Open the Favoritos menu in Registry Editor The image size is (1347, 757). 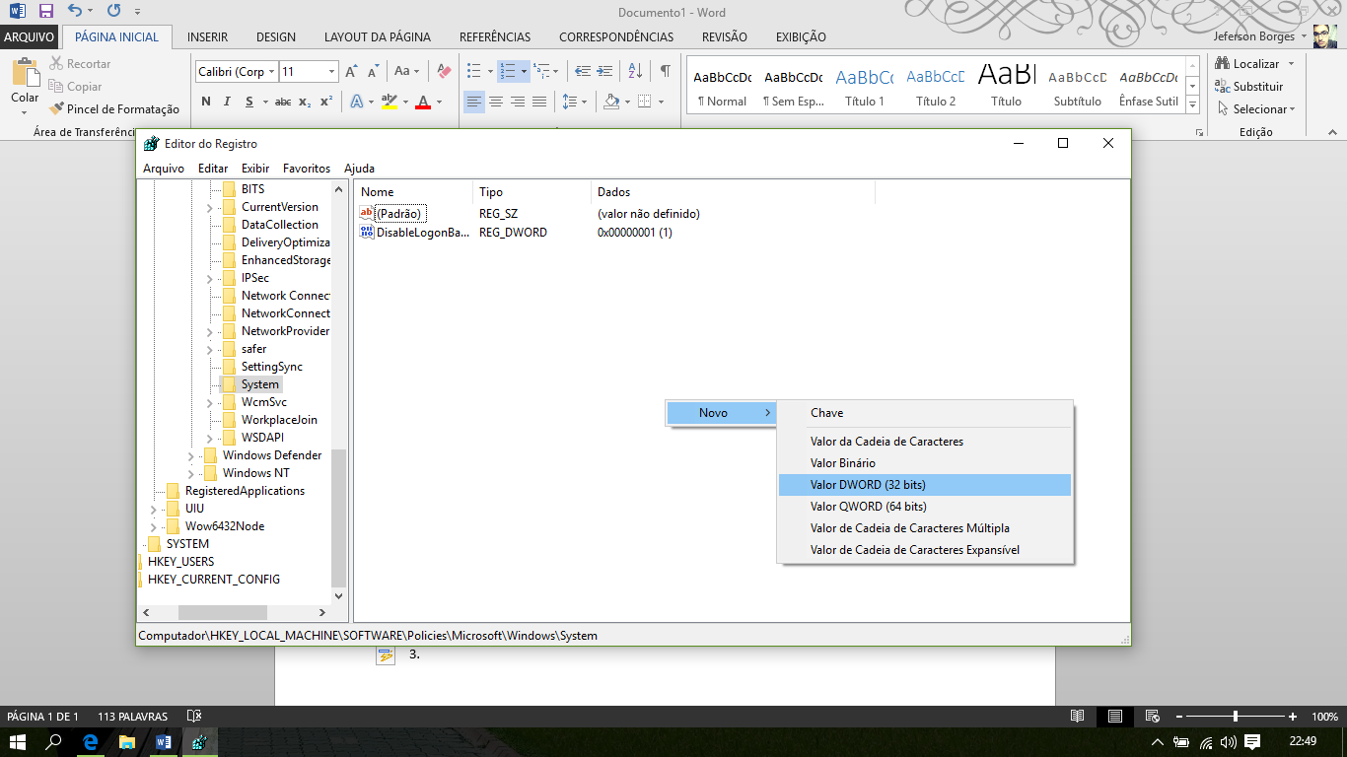click(x=307, y=169)
